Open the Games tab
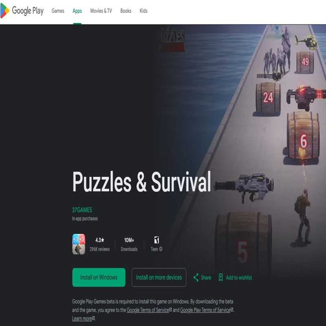The image size is (326, 326). pos(58,11)
